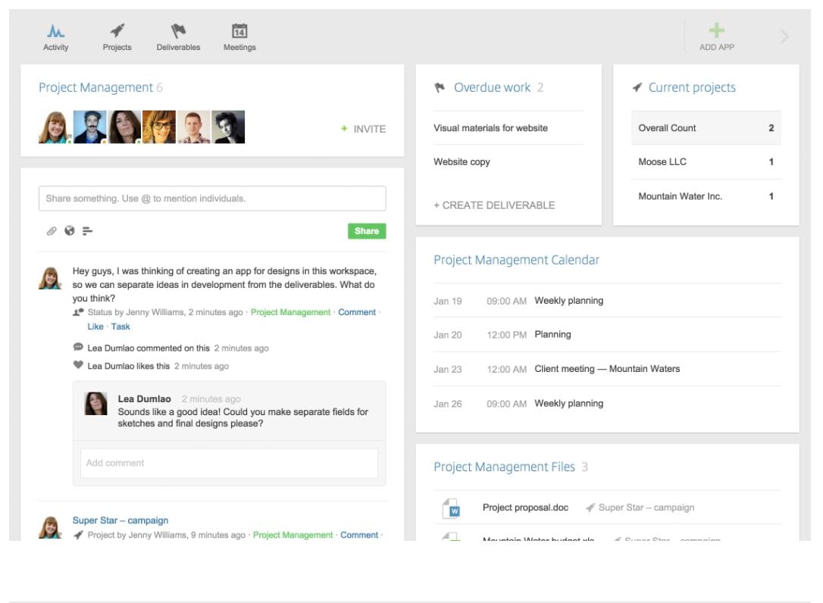Click the flag icon beside Overdue work
The width and height of the screenshot is (823, 603).
[440, 88]
